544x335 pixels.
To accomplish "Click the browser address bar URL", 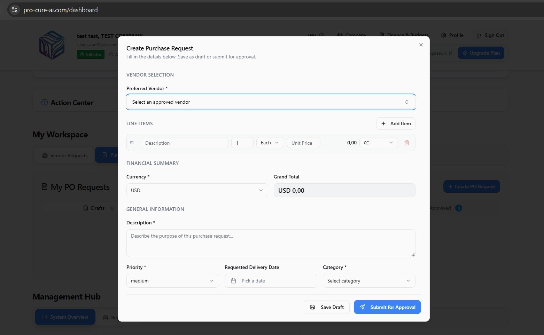I will [61, 10].
